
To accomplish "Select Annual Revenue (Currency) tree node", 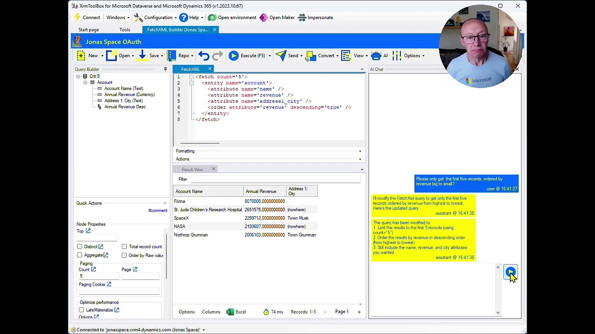I will pos(129,95).
